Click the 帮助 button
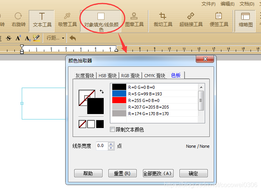 pos(88,173)
